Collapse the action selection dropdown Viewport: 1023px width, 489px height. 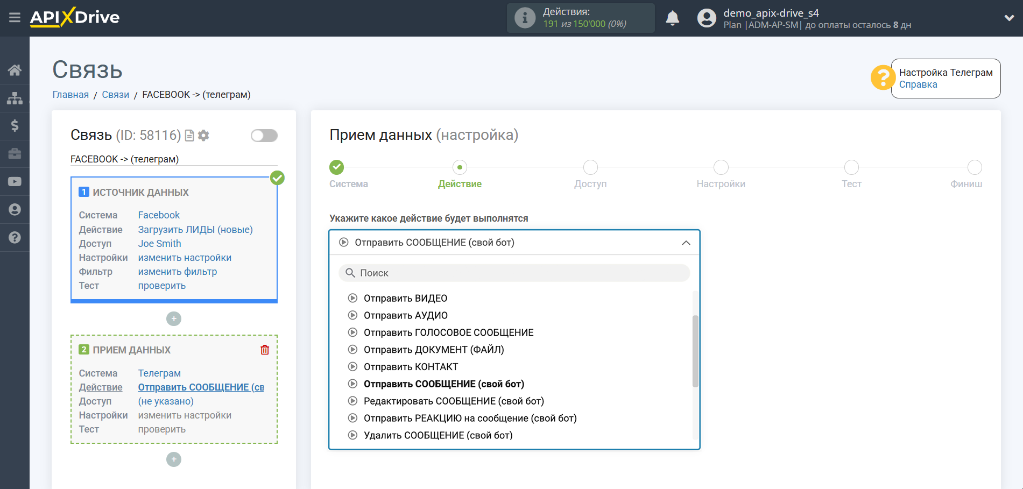click(686, 243)
